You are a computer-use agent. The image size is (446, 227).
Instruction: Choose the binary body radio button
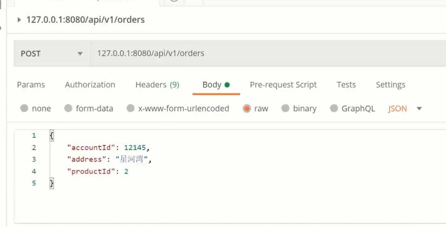(x=285, y=108)
